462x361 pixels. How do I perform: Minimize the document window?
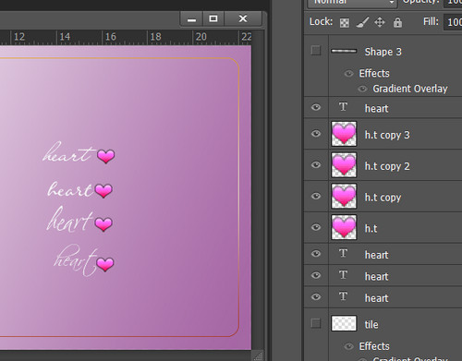click(191, 19)
